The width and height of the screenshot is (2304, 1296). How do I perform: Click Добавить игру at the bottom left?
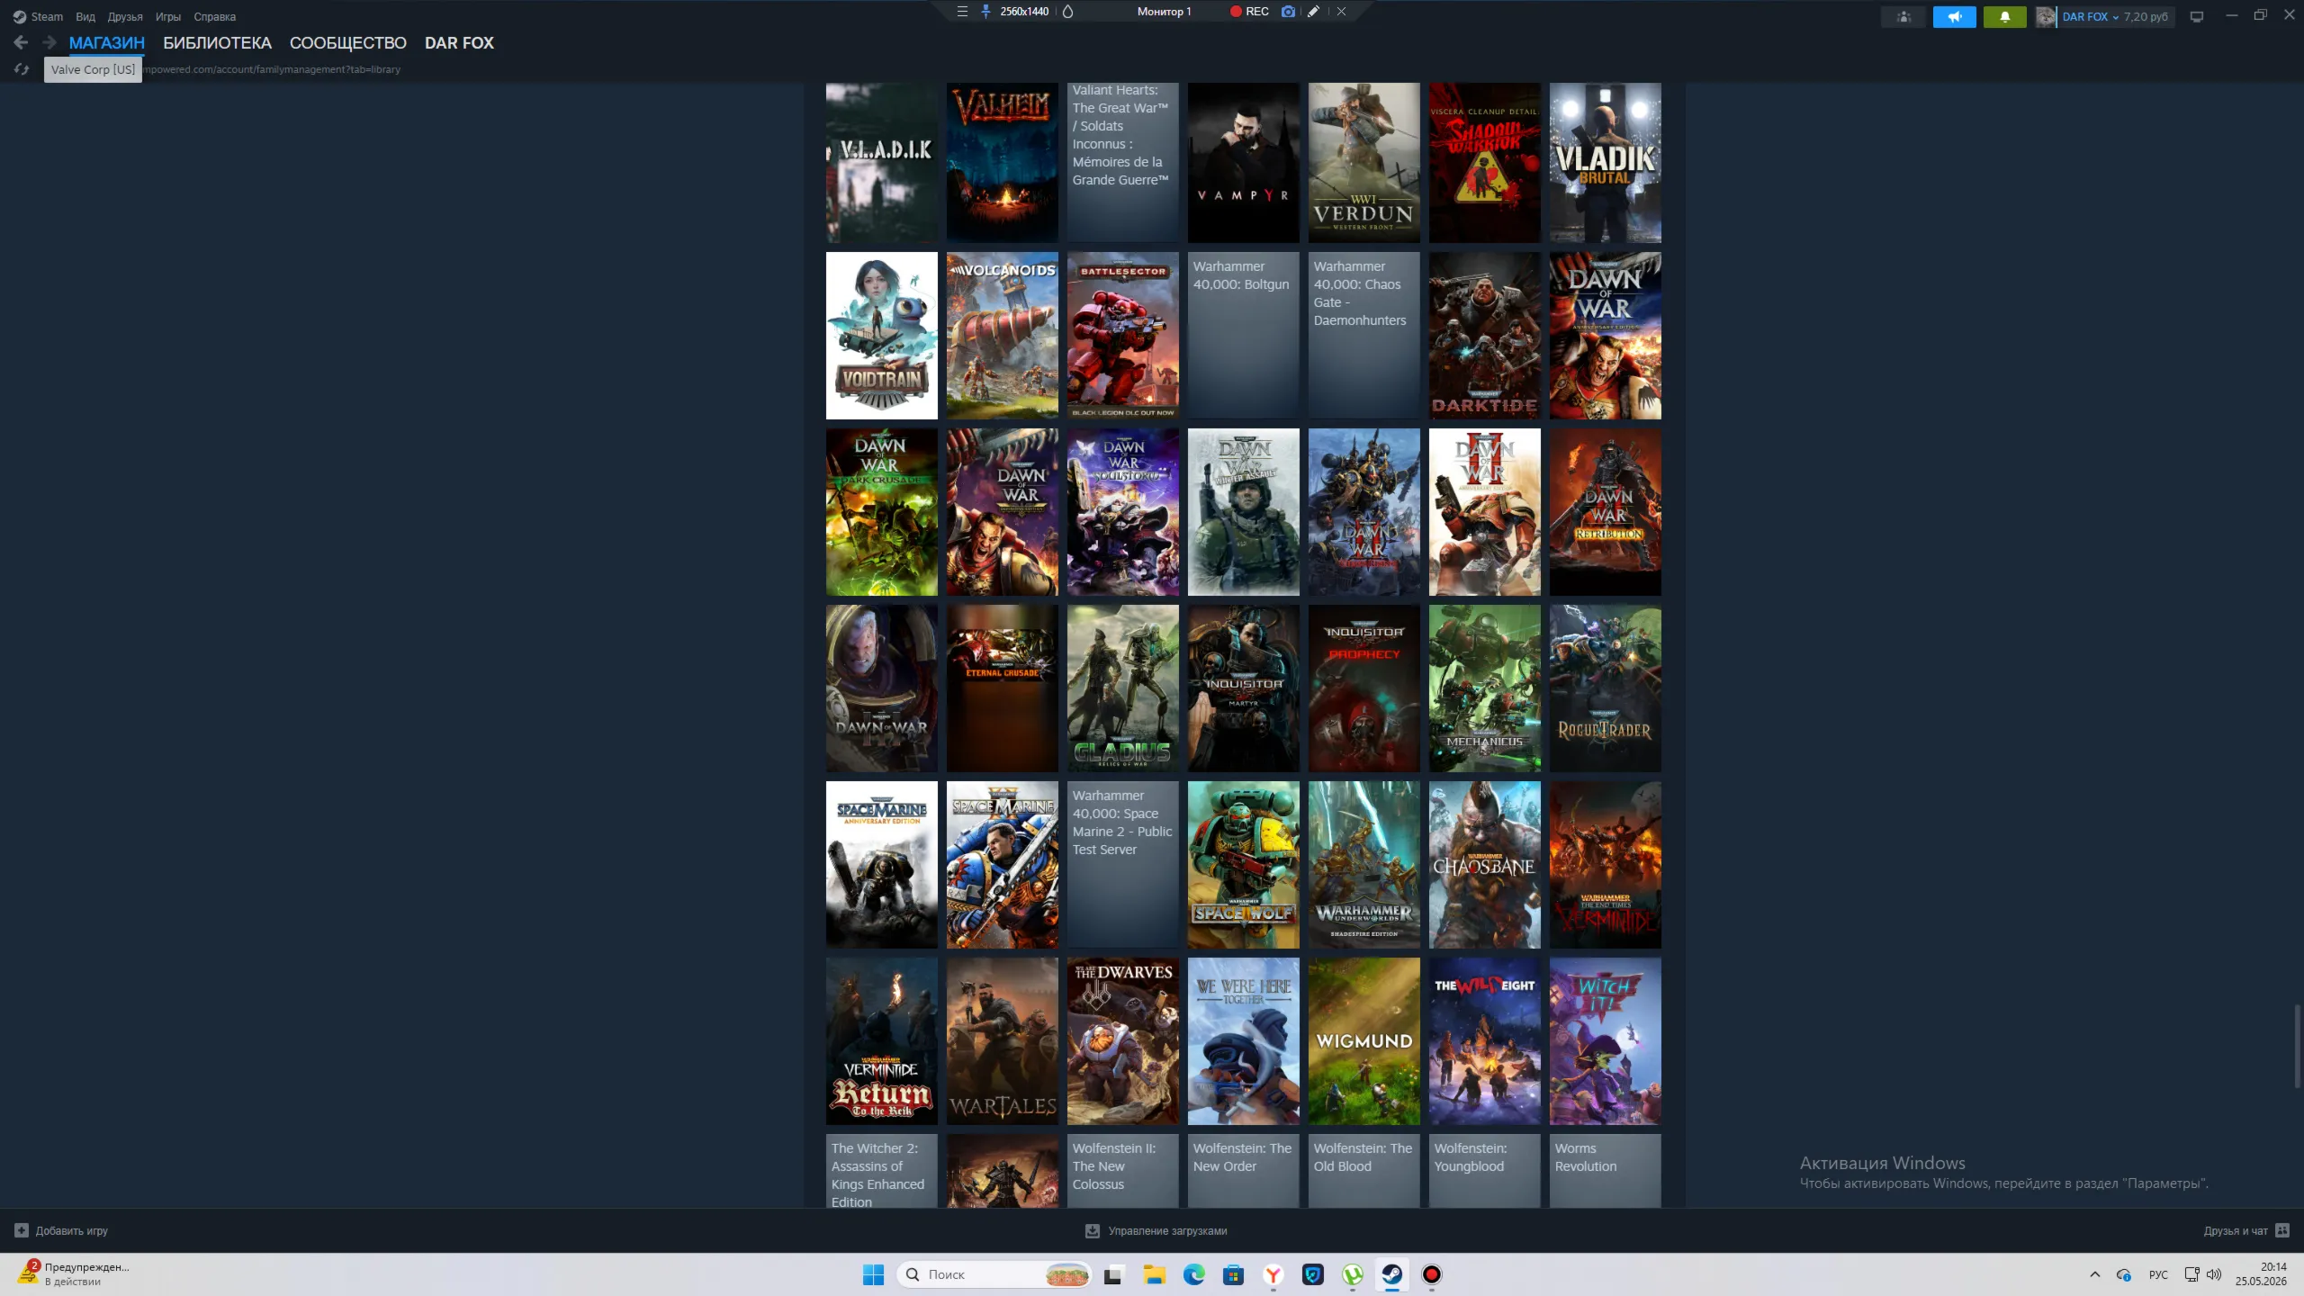[61, 1230]
